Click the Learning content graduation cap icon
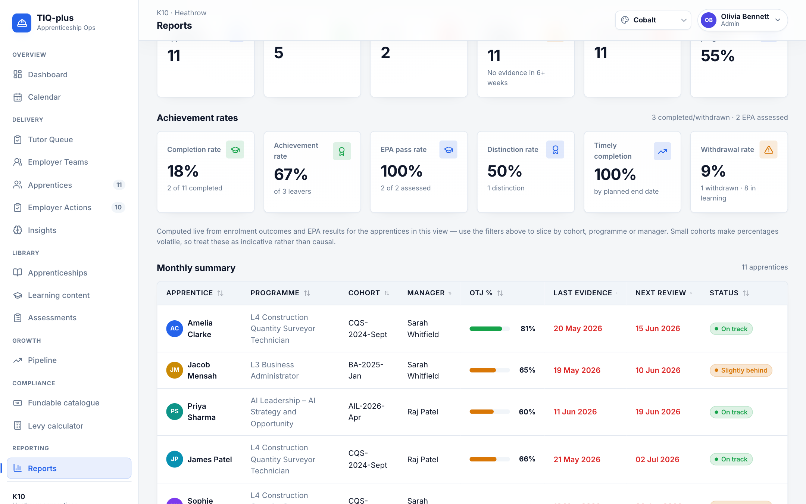Screen dimensions: 806x504 pyautogui.click(x=18, y=295)
